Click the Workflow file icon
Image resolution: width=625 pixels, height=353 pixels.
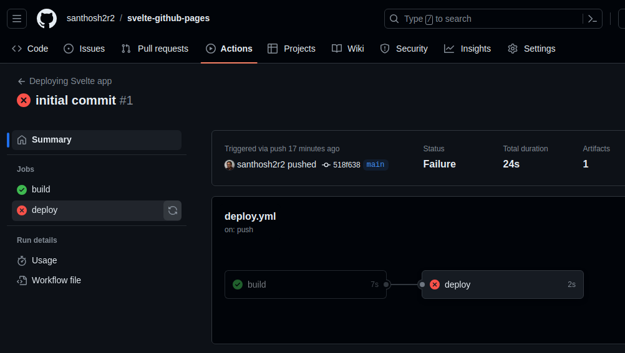click(22, 281)
